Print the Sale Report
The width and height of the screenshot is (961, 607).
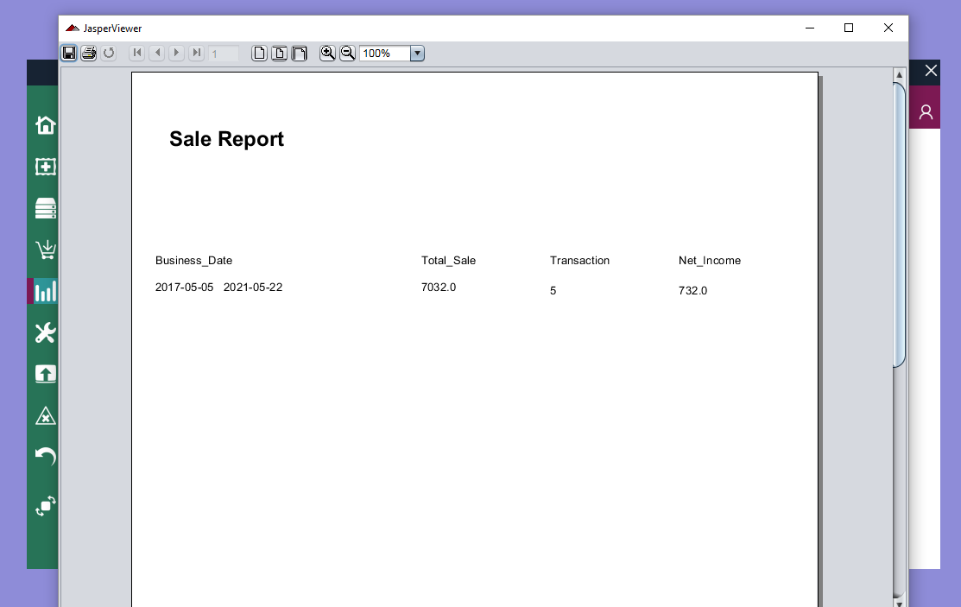(89, 53)
